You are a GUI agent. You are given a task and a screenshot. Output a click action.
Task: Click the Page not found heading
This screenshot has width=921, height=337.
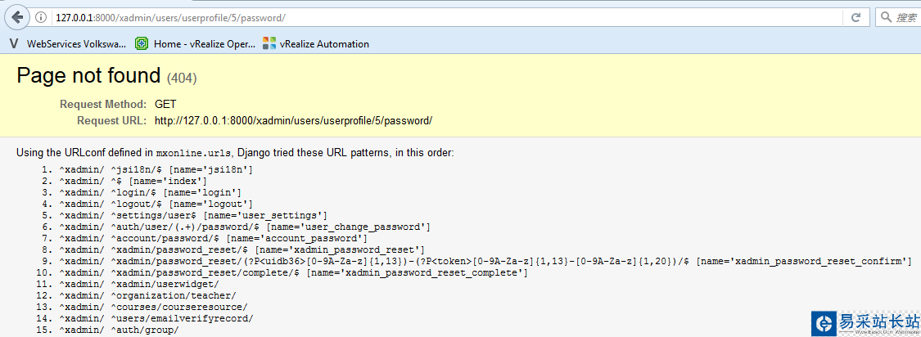[88, 76]
